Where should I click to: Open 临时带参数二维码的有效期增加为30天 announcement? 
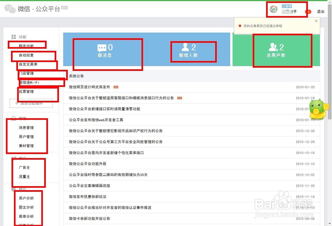point(108,175)
